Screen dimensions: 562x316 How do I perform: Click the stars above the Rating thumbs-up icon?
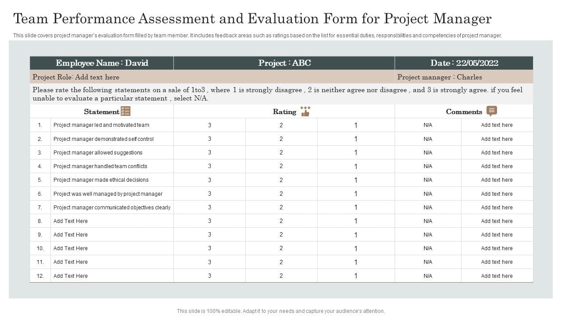[x=306, y=108]
